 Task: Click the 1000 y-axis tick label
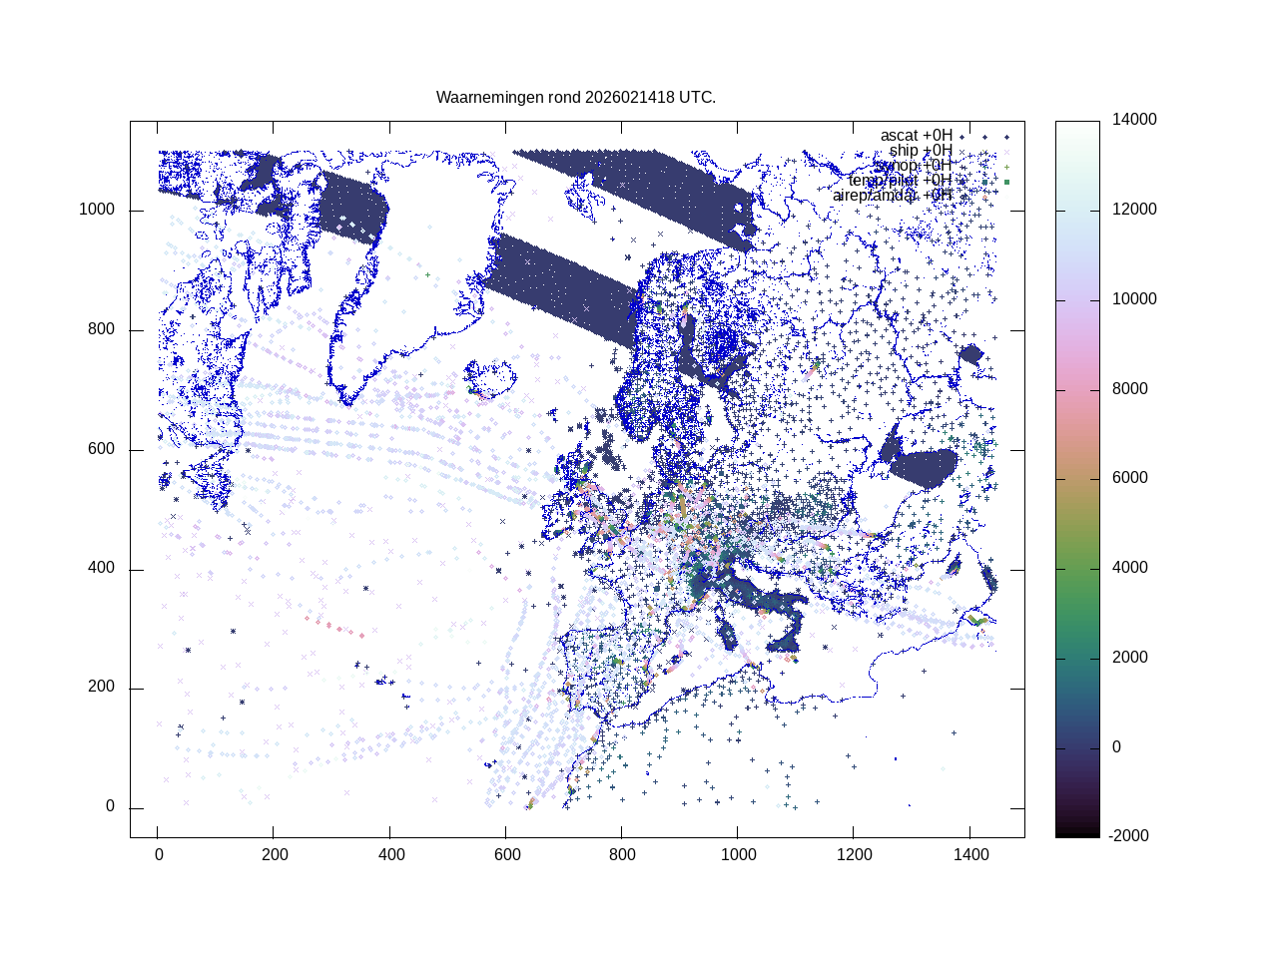[x=97, y=210]
